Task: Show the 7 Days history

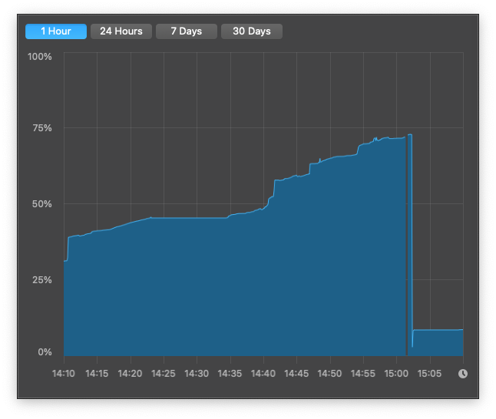Action: (187, 31)
